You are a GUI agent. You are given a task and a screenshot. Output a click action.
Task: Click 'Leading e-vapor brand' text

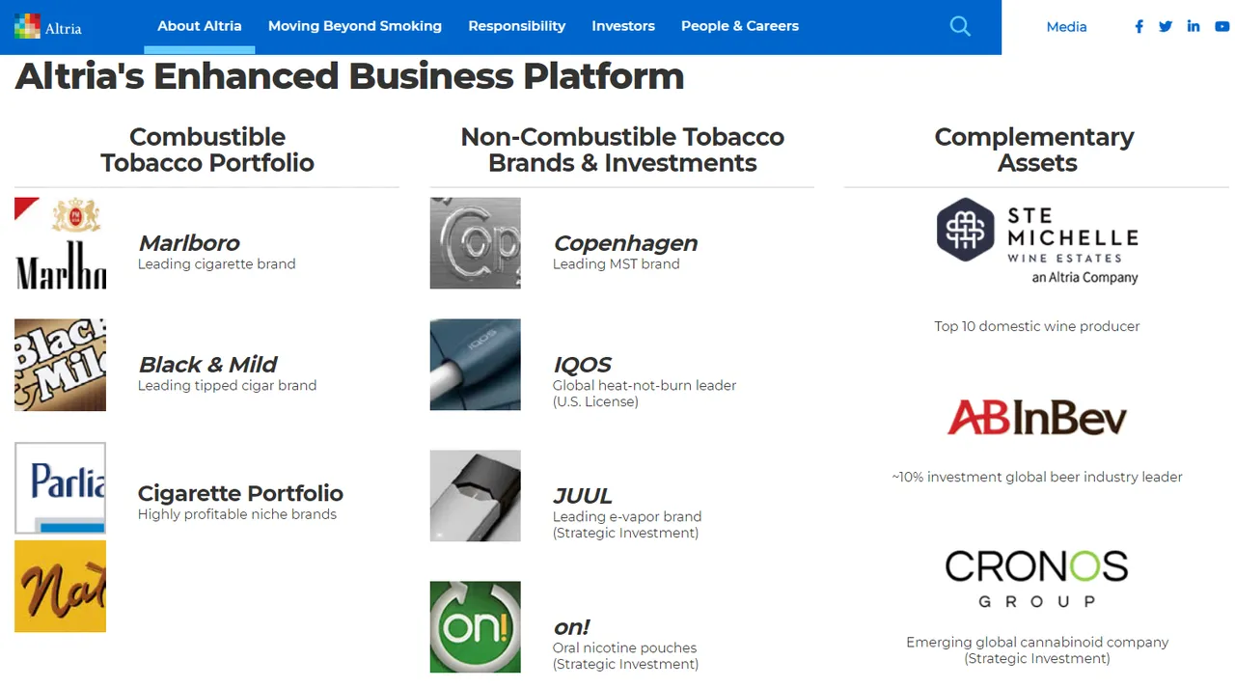click(627, 516)
